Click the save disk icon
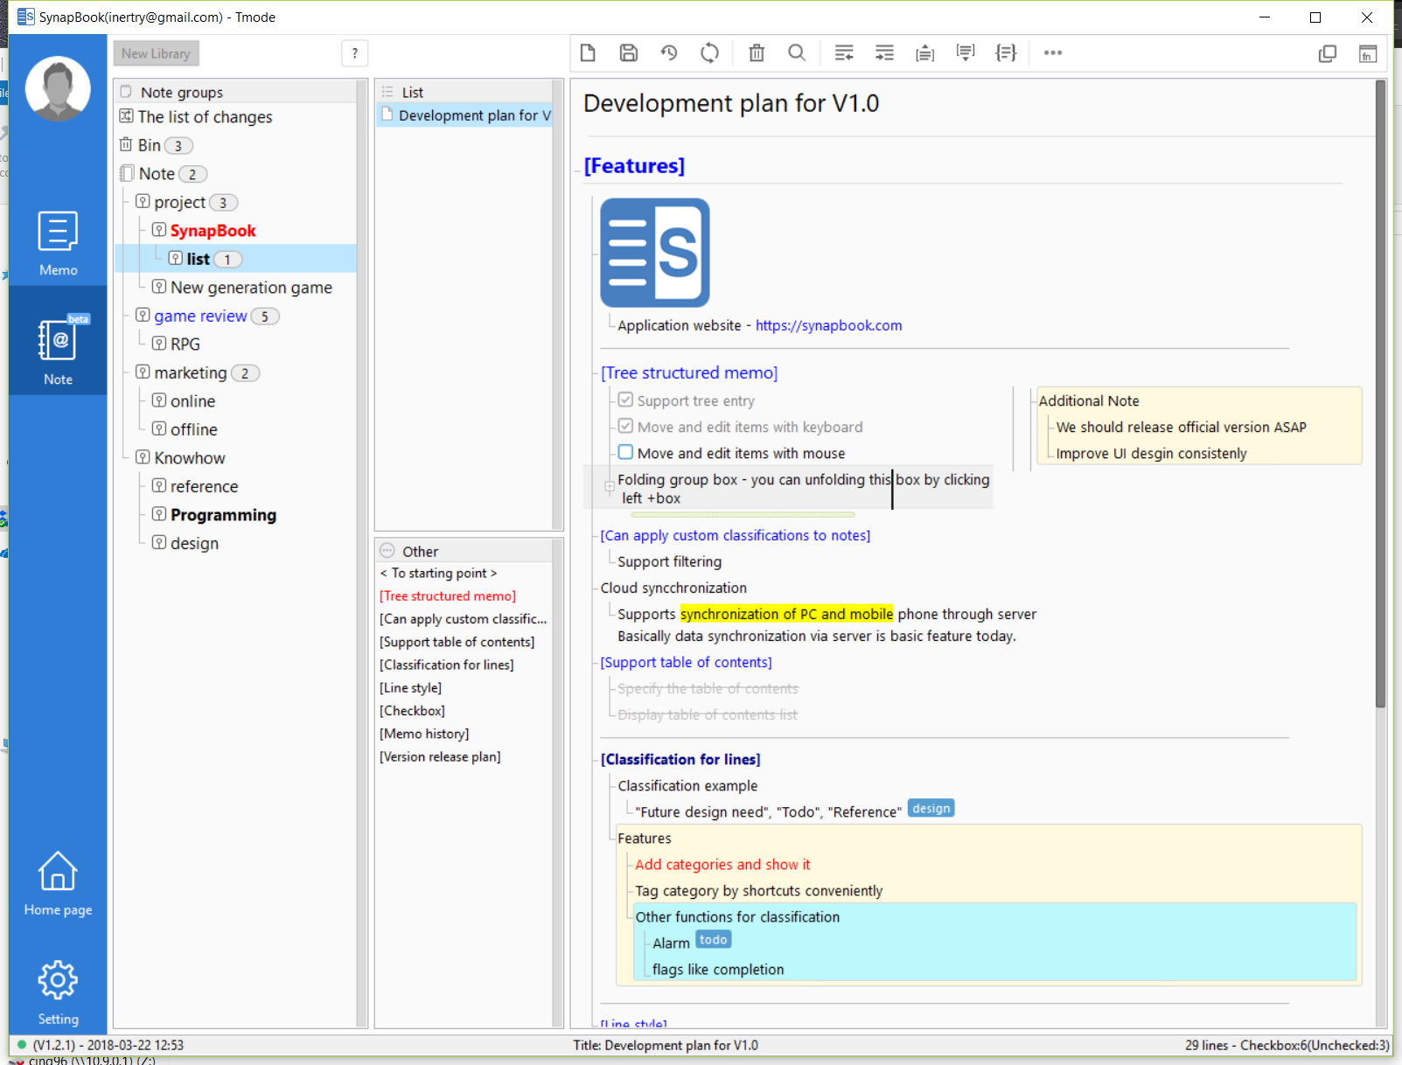Viewport: 1402px width, 1065px height. pyautogui.click(x=628, y=53)
